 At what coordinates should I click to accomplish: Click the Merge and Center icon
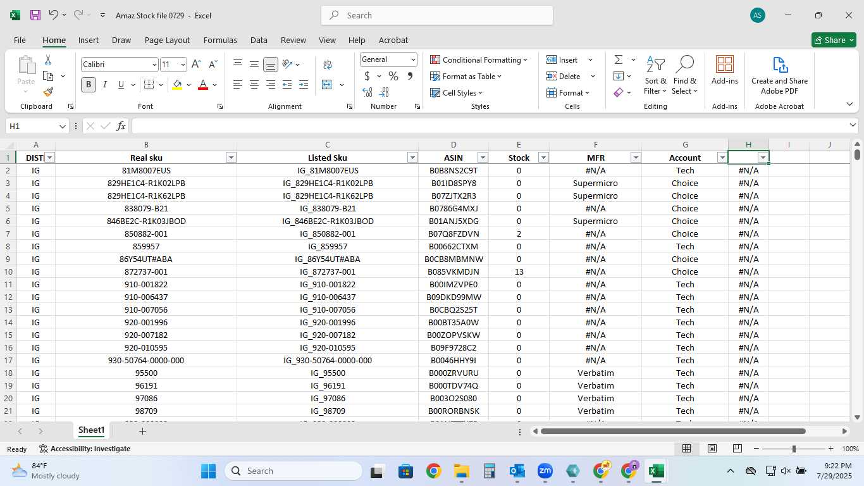pos(327,84)
